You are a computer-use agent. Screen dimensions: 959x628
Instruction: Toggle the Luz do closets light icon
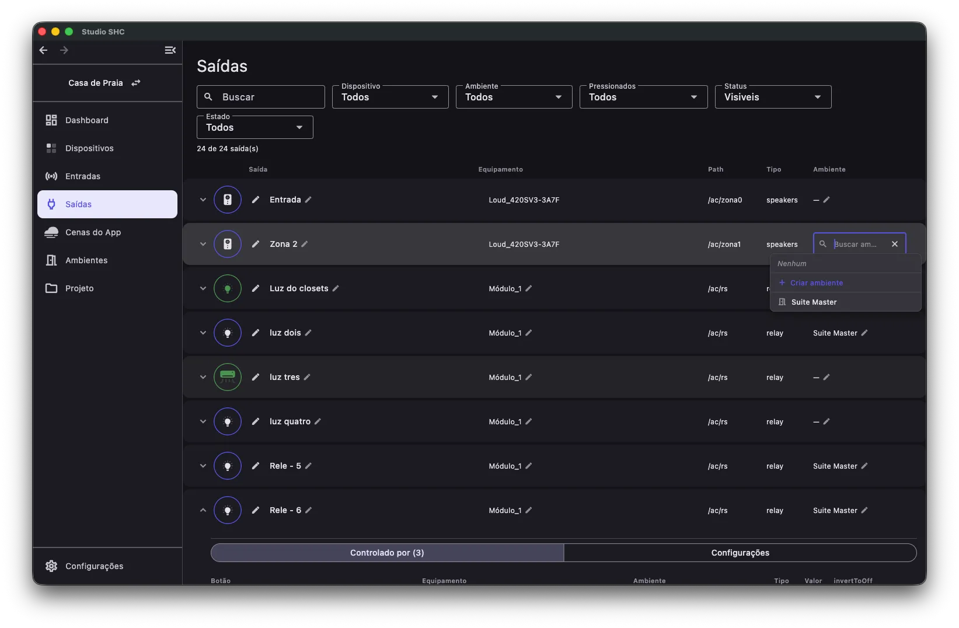point(228,288)
